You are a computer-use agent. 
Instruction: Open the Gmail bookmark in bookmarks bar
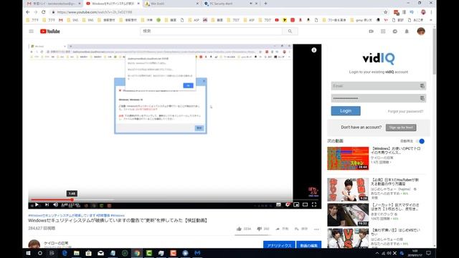[x=60, y=20]
